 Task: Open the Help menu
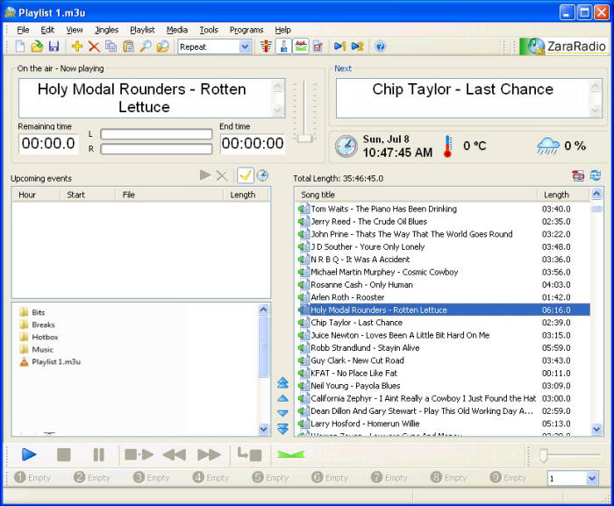[282, 30]
